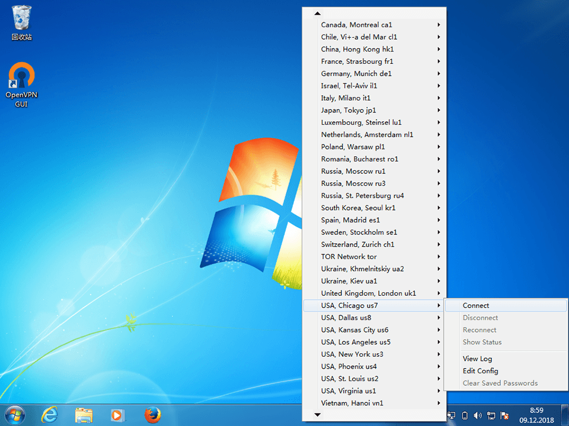Expand the Sweden, Stockholm se1 submenu arrow
The height and width of the screenshot is (426, 569).
tap(439, 232)
